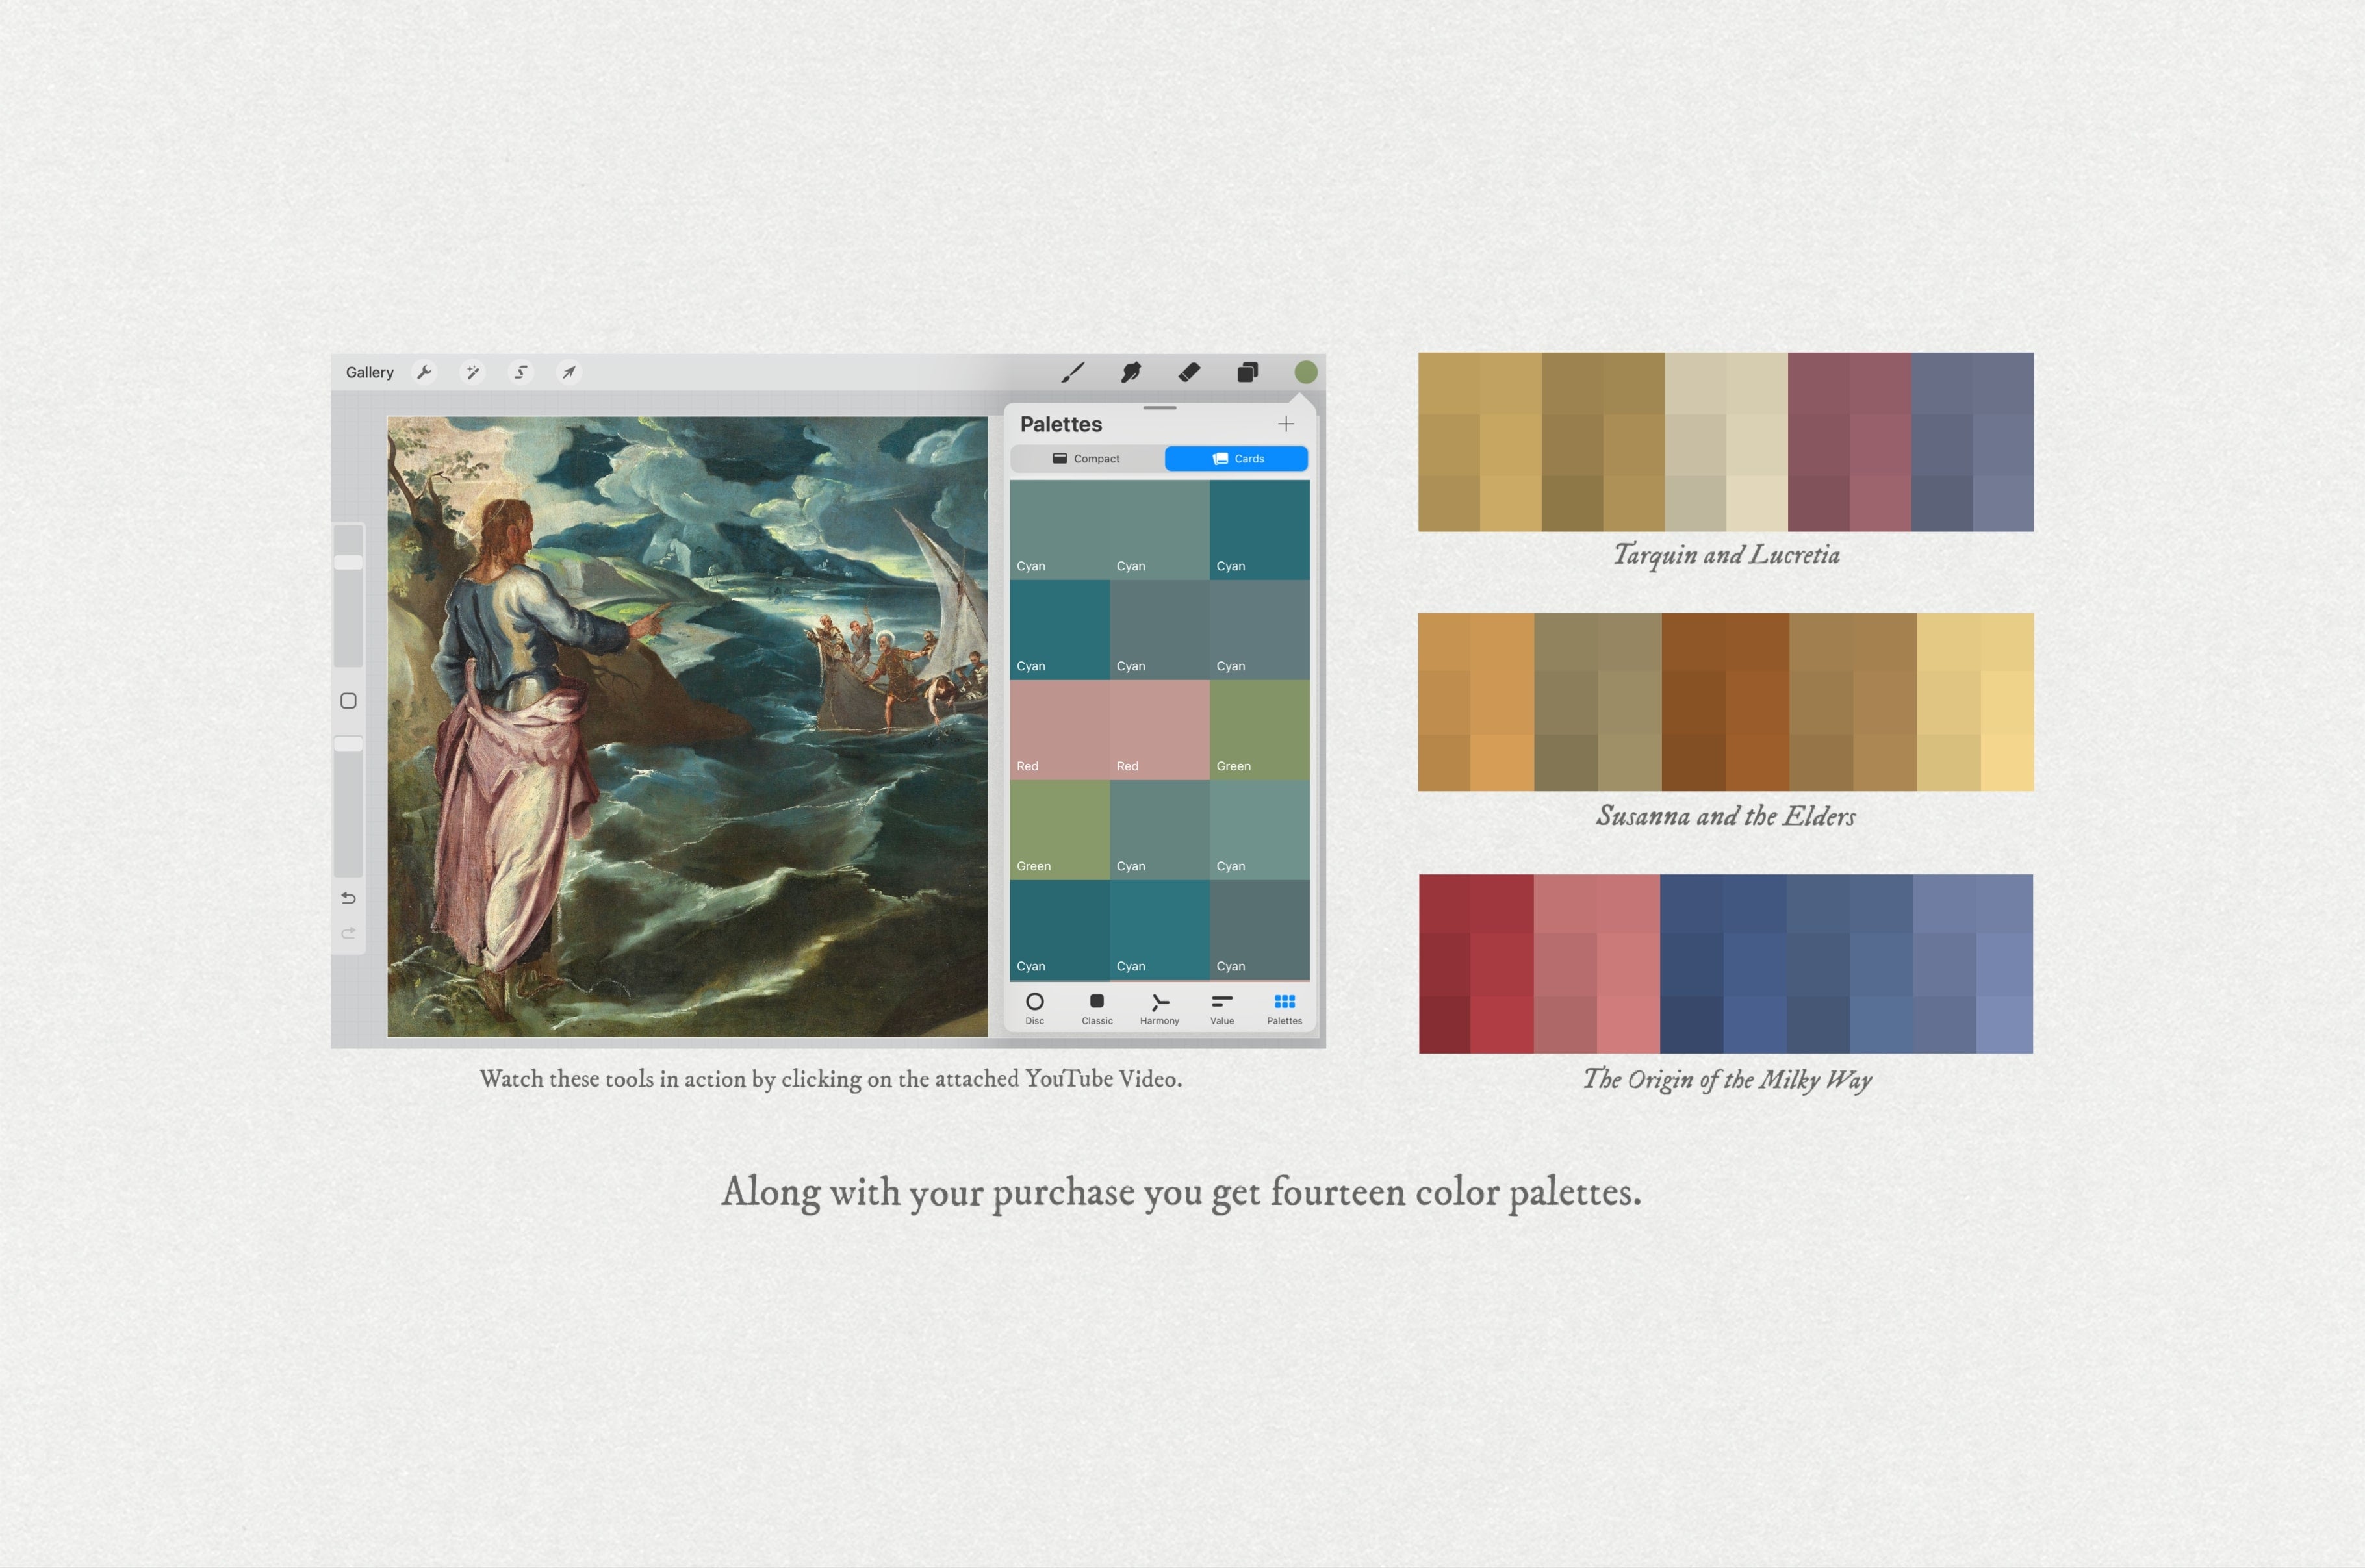
Task: Select the Brush tool
Action: click(x=1074, y=372)
